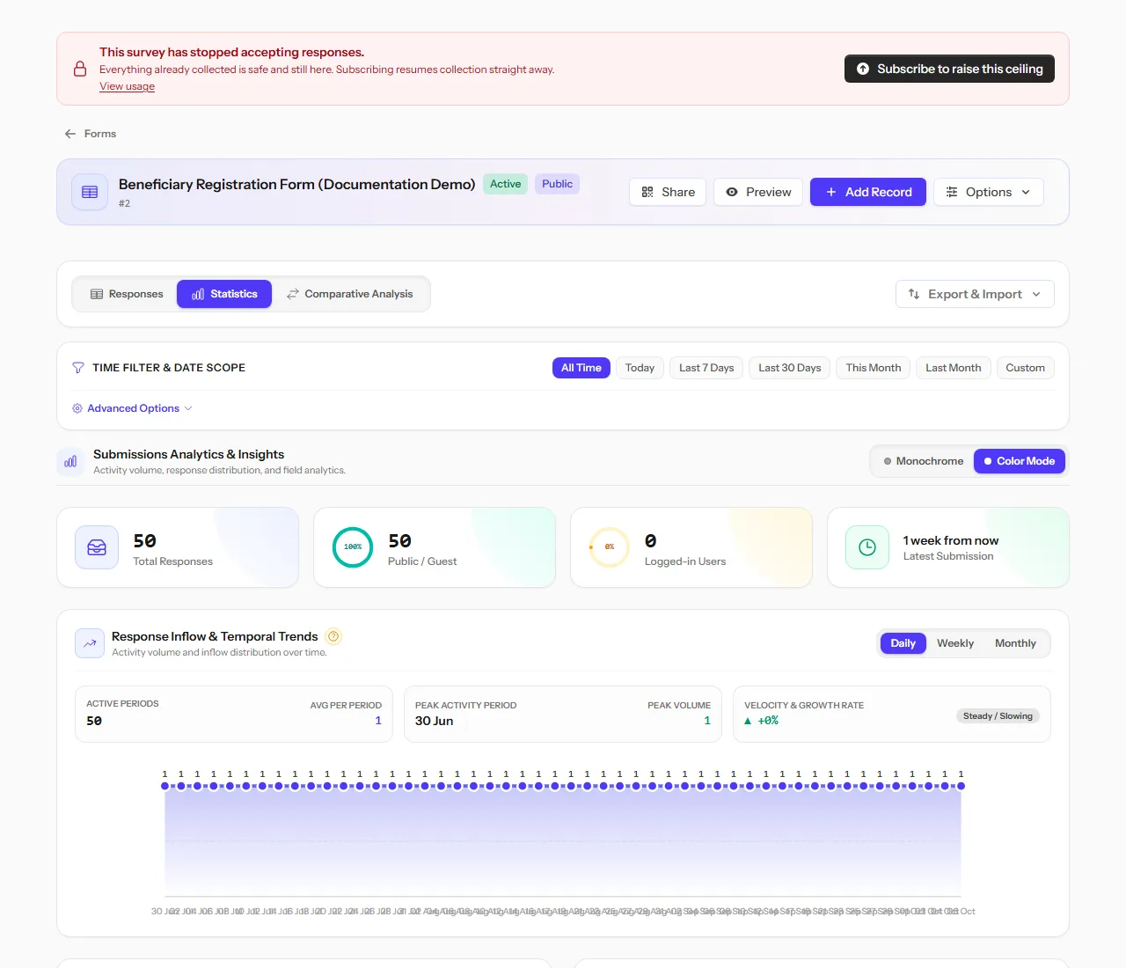The width and height of the screenshot is (1126, 968).
Task: Click the Add Record button
Action: point(868,192)
